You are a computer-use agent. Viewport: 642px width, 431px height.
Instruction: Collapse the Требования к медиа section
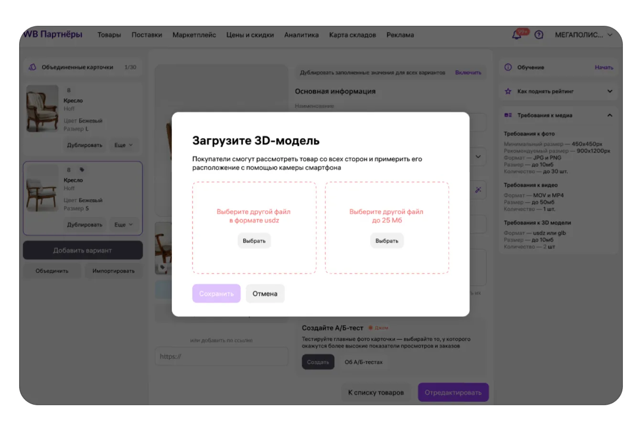click(610, 115)
